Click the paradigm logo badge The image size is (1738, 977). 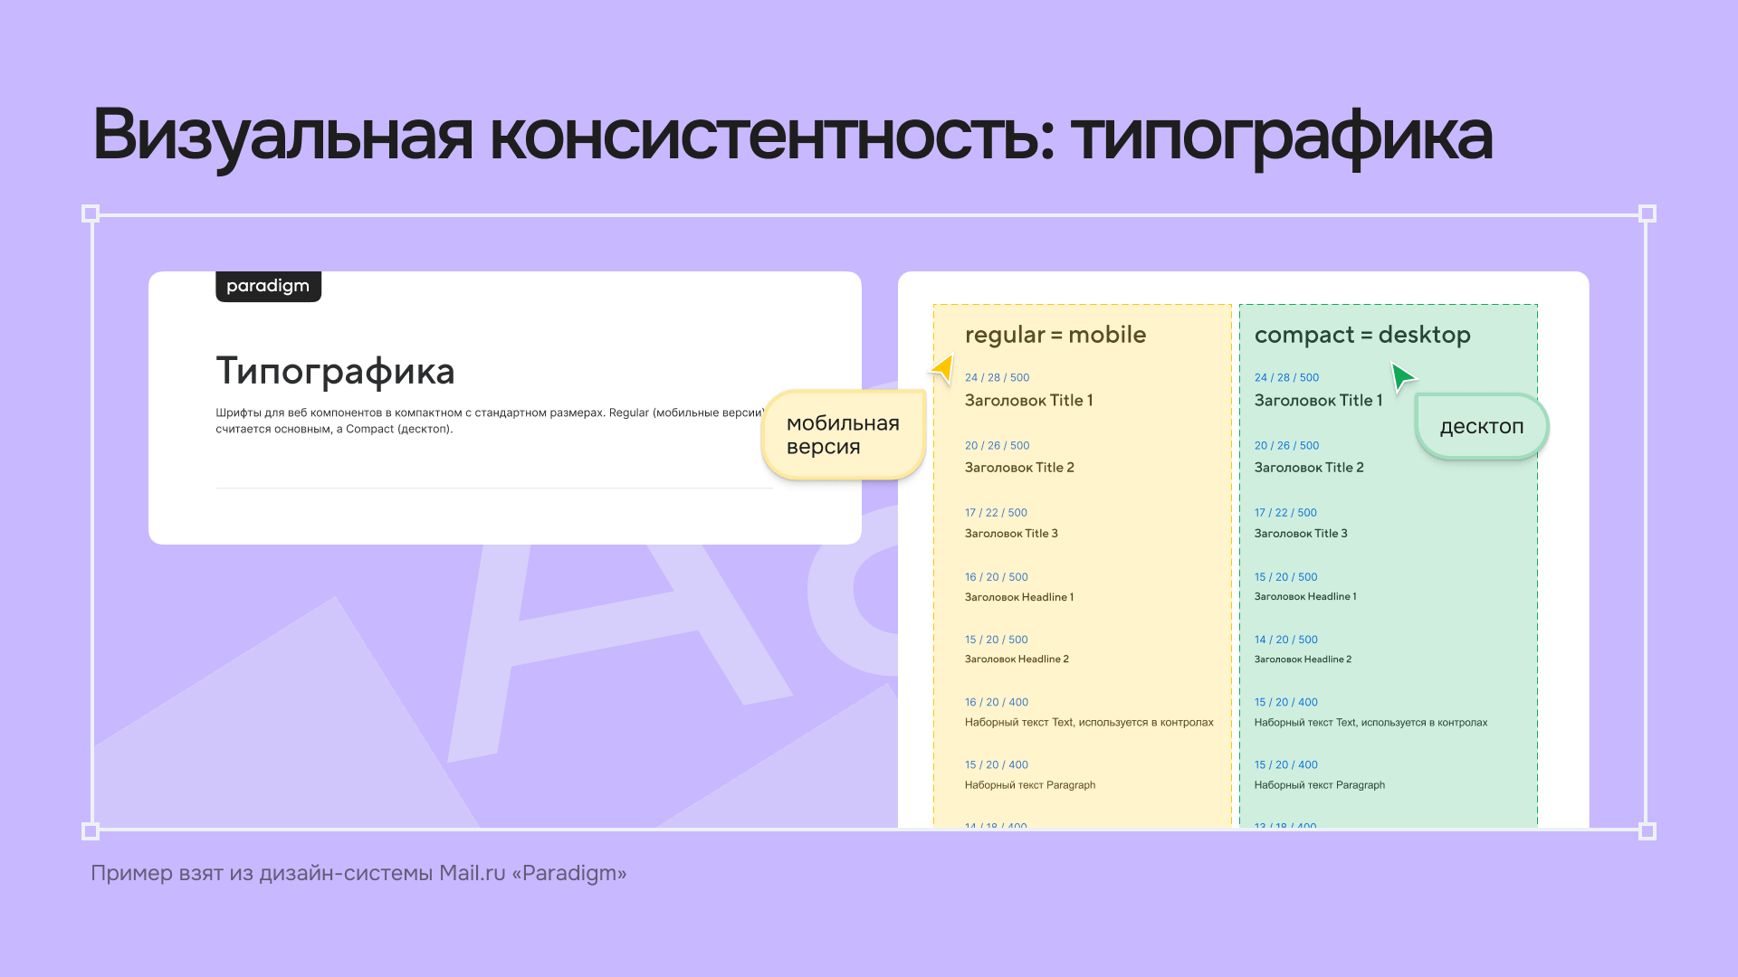pyautogui.click(x=268, y=286)
